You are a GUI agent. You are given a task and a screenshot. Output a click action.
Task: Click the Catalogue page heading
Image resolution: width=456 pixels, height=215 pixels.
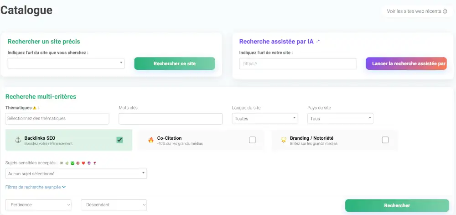click(26, 10)
